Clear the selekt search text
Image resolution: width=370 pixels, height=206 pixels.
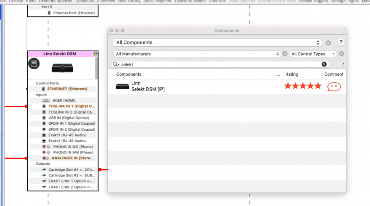point(324,64)
